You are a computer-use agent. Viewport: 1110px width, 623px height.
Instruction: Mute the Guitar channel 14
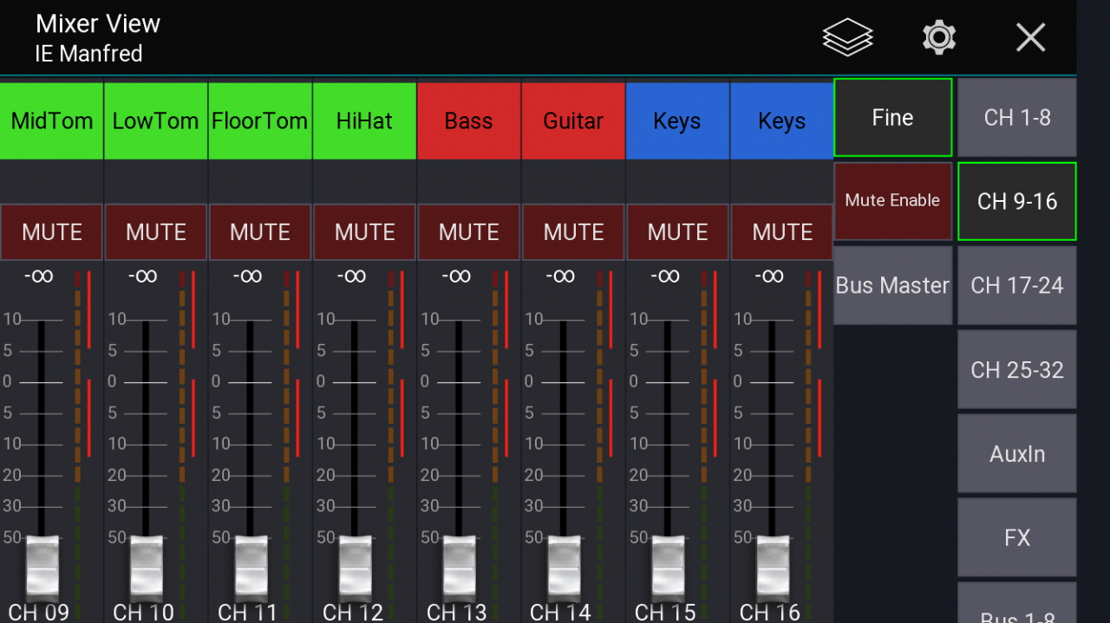(x=573, y=232)
